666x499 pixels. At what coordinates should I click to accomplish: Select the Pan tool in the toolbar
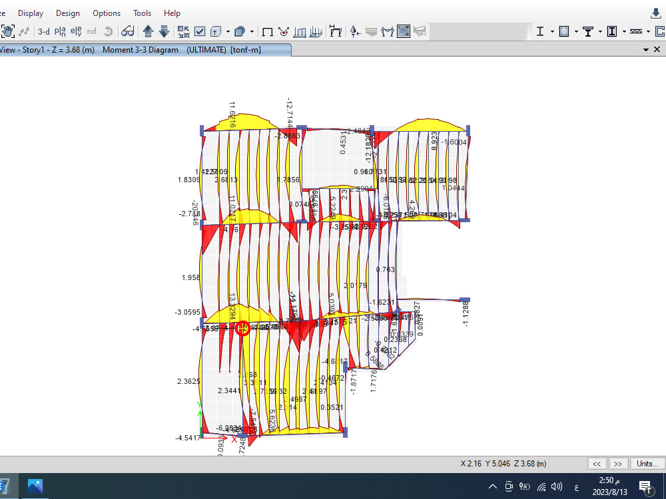click(x=8, y=31)
